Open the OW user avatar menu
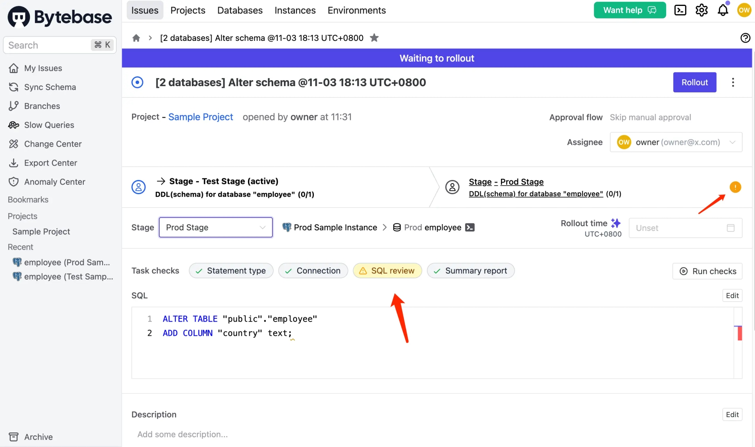 tap(744, 10)
